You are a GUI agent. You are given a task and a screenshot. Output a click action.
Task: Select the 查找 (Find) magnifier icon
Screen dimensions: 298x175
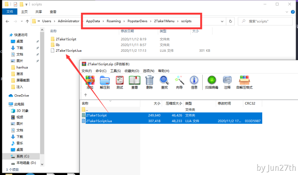pyautogui.click(x=164, y=82)
